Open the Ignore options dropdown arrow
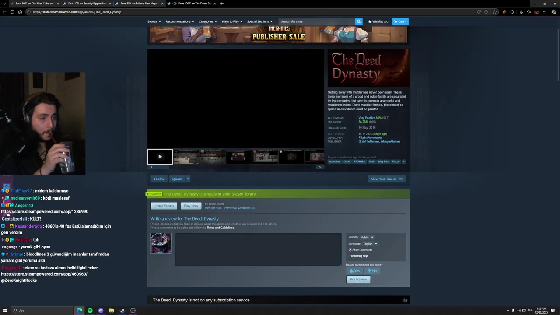Image resolution: width=560 pixels, height=315 pixels. tap(188, 179)
